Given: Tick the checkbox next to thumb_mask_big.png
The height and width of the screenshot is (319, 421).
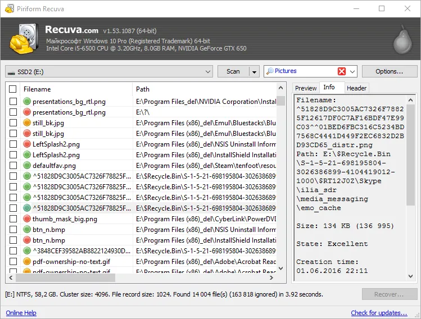Looking at the screenshot, I should click(13, 219).
